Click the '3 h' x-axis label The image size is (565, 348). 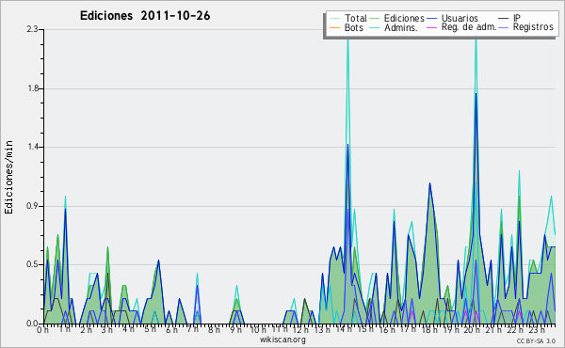click(x=107, y=329)
